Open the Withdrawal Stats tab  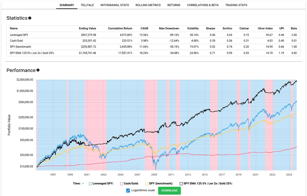point(115,5)
